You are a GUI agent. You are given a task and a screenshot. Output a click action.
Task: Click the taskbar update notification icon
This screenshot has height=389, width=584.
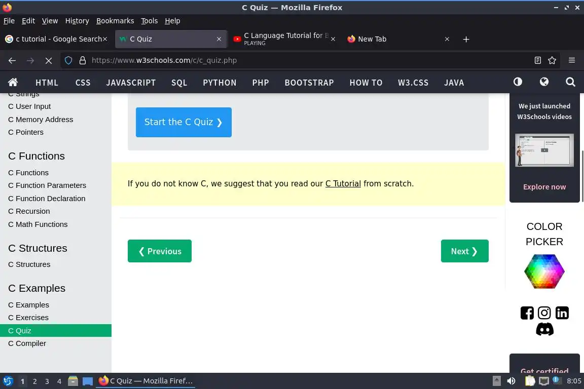pos(556,380)
